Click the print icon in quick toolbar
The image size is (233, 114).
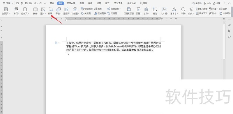26,3
